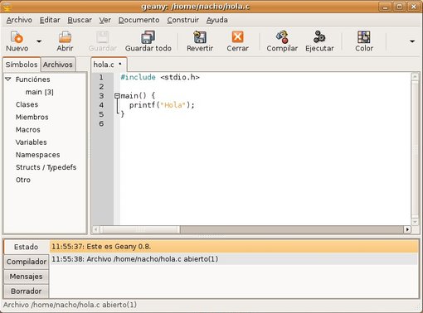Select Otro in the symbol tree
Image resolution: width=423 pixels, height=313 pixels.
[x=23, y=180]
